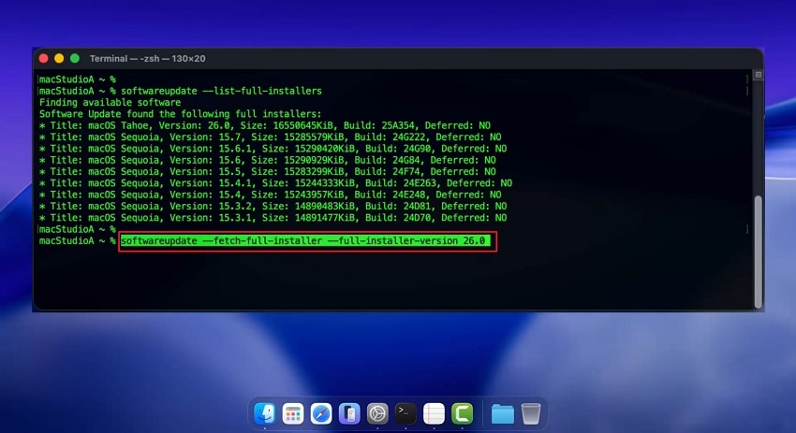Viewport: 796px width, 433px height.
Task: Click the macOS Tahoe Version 26.0 row
Action: pyautogui.click(x=265, y=125)
